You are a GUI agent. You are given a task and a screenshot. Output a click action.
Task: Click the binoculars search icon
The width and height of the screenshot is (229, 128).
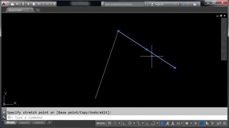[x=147, y=4]
